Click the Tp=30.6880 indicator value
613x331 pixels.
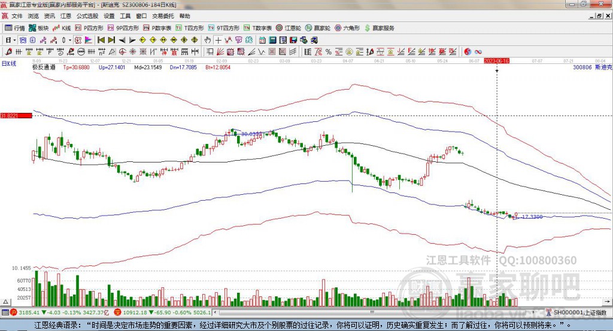(x=76, y=67)
